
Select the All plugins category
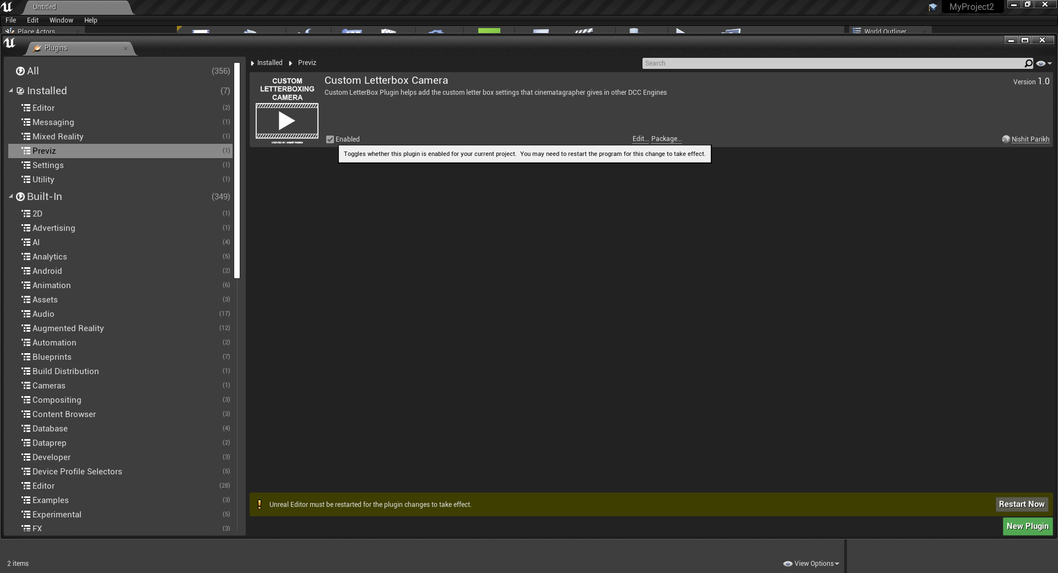(x=120, y=71)
